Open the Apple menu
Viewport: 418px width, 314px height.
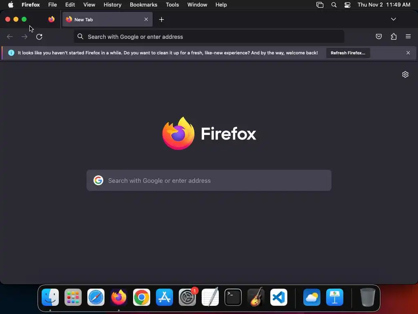(x=11, y=5)
